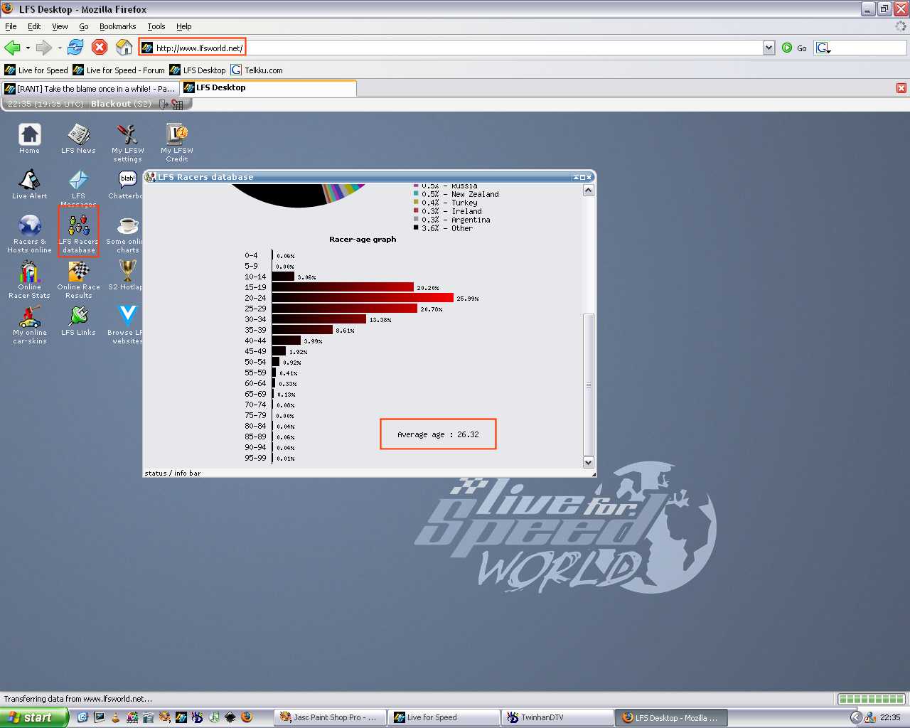
Task: Open the LFS News icon
Action: click(x=78, y=138)
